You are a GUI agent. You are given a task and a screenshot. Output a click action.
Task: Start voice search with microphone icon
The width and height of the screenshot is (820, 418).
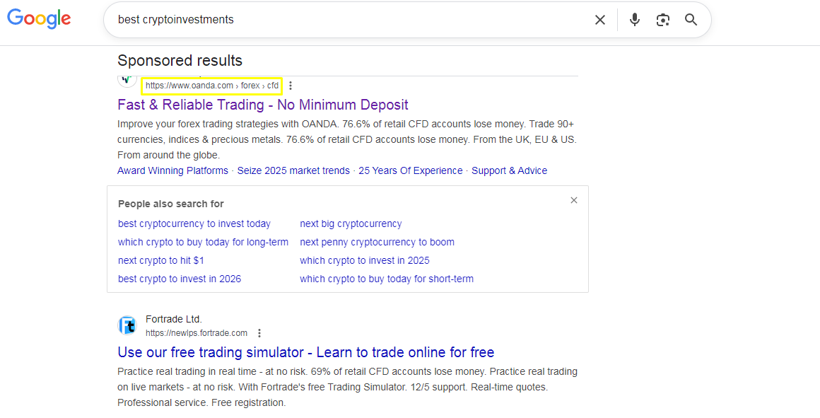tap(634, 20)
